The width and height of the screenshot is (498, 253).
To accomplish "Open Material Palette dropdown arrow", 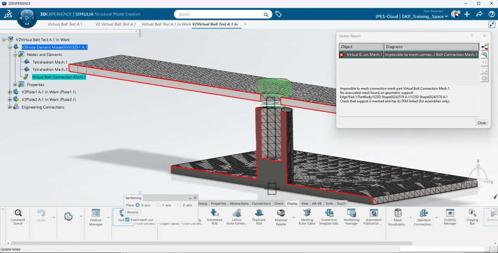I will [x=293, y=217].
